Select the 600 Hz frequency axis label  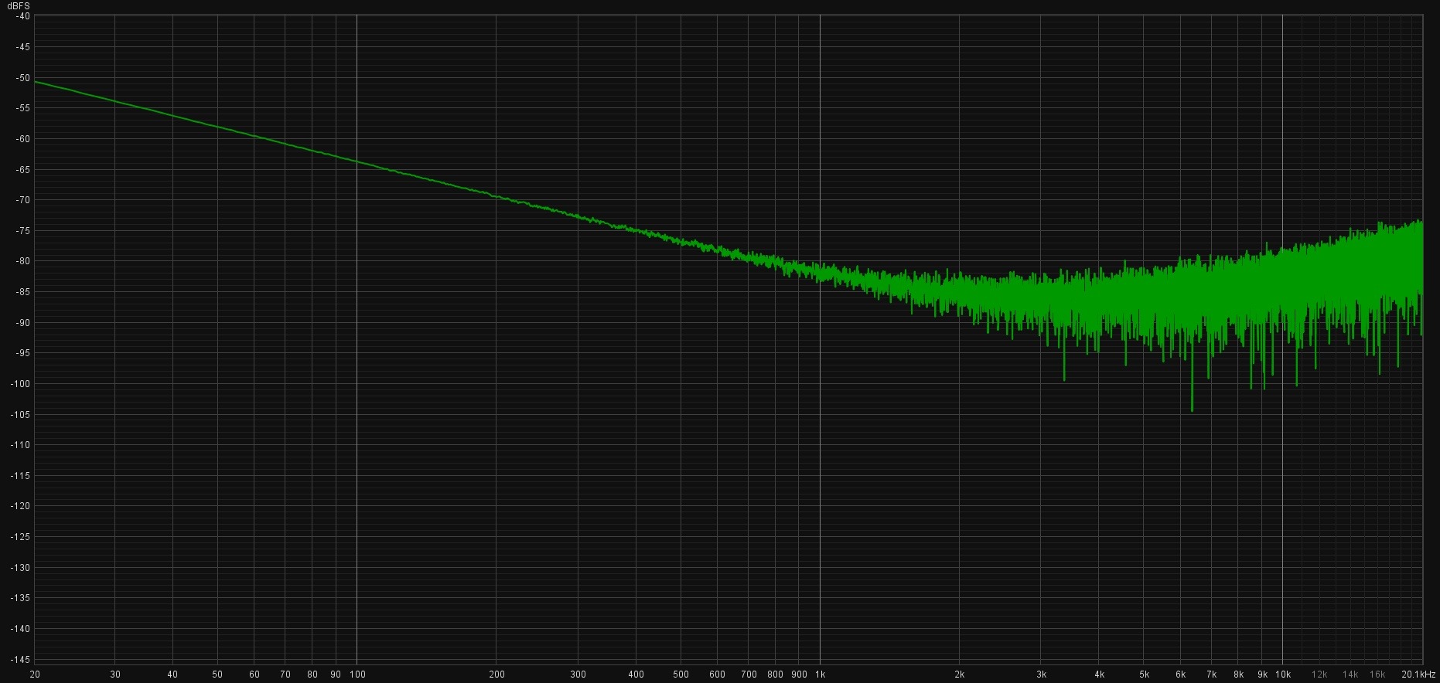(718, 675)
